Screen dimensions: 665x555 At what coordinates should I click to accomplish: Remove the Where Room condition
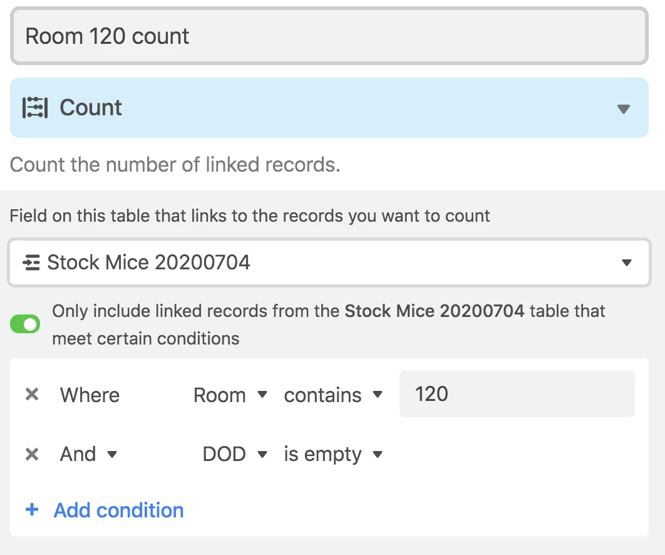point(32,395)
